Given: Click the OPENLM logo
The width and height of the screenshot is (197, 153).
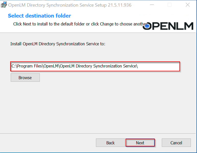Looking at the screenshot, I should coord(168,26).
